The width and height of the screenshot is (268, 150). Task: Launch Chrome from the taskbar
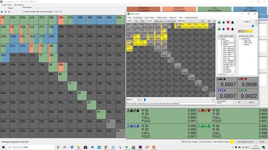[106, 147]
